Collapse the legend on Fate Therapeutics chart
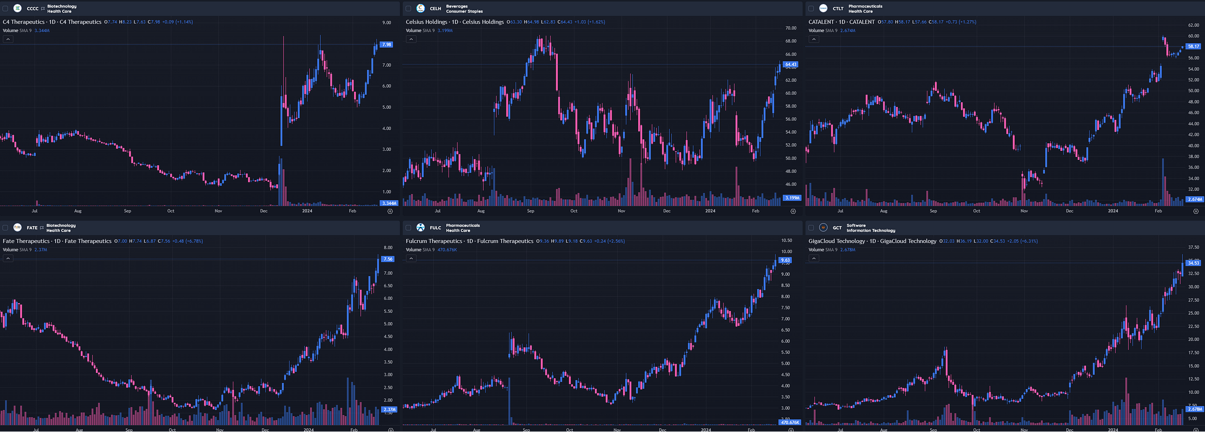The height and width of the screenshot is (432, 1205). click(9, 258)
